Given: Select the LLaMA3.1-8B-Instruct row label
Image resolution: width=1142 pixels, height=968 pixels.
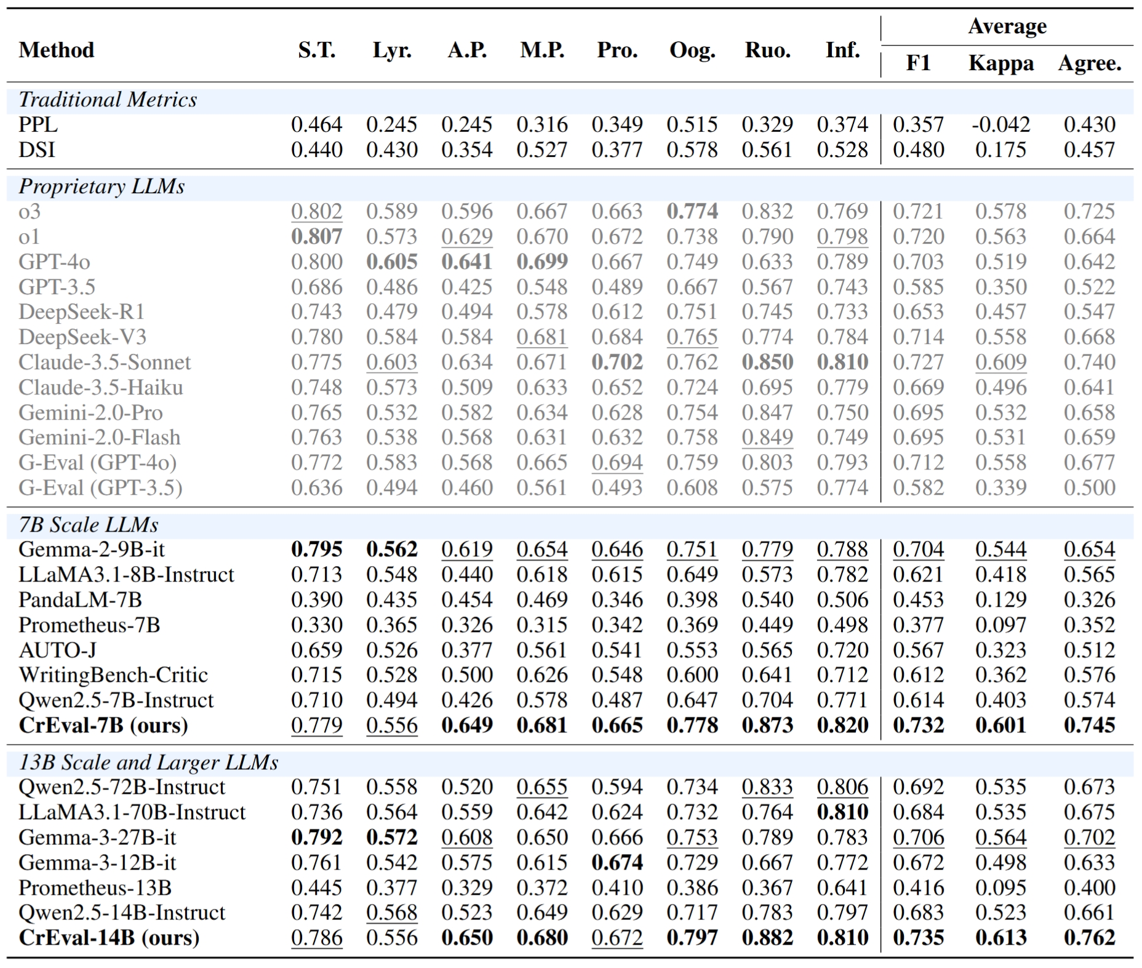Looking at the screenshot, I should (126, 575).
